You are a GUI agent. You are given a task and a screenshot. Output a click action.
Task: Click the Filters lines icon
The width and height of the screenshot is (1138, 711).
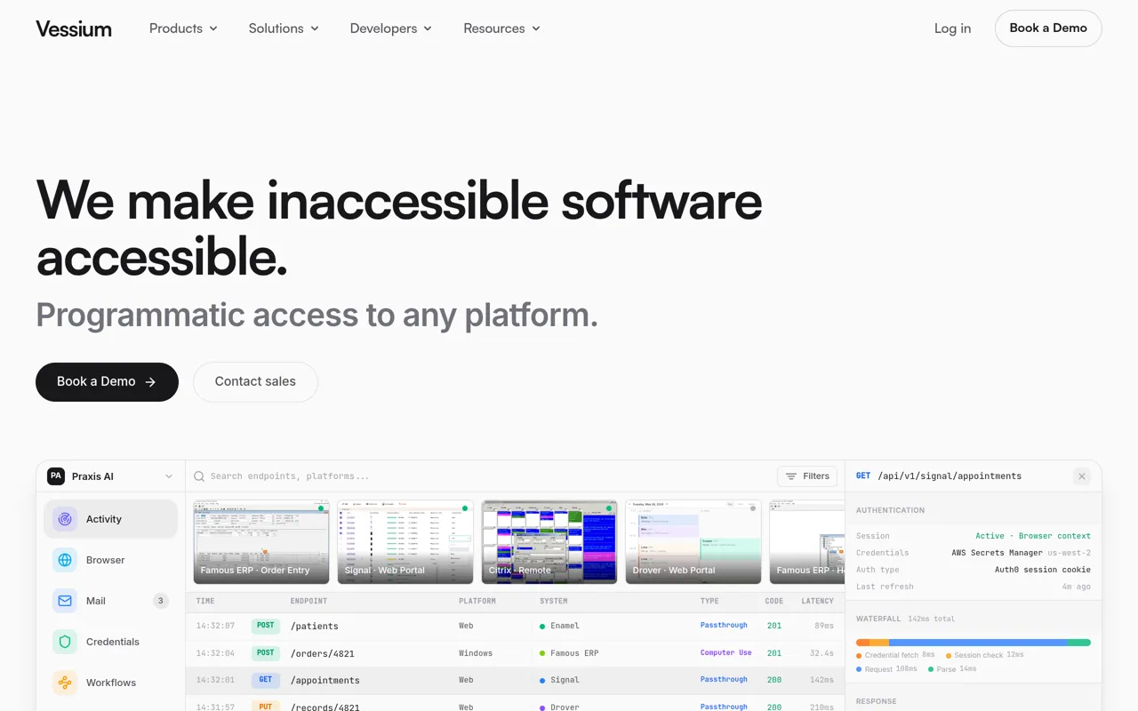(x=791, y=476)
